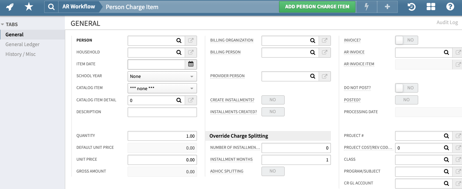Open the recent history clock icon
Image resolution: width=462 pixels, height=189 pixels.
411,7
